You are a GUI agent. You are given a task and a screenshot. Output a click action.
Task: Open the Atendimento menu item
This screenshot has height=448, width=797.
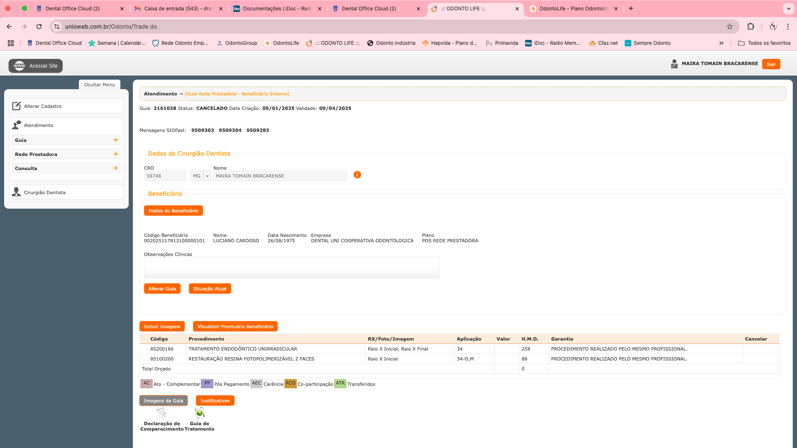click(x=39, y=125)
